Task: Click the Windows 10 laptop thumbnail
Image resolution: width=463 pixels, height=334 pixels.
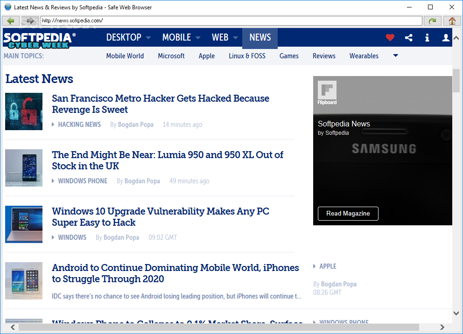Action: tap(24, 224)
